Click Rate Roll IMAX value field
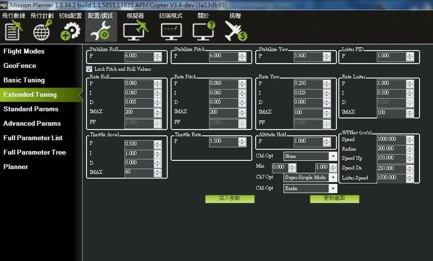The image size is (433, 261). point(139,112)
